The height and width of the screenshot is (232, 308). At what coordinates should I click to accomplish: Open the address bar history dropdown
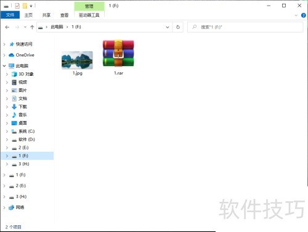tap(168, 27)
